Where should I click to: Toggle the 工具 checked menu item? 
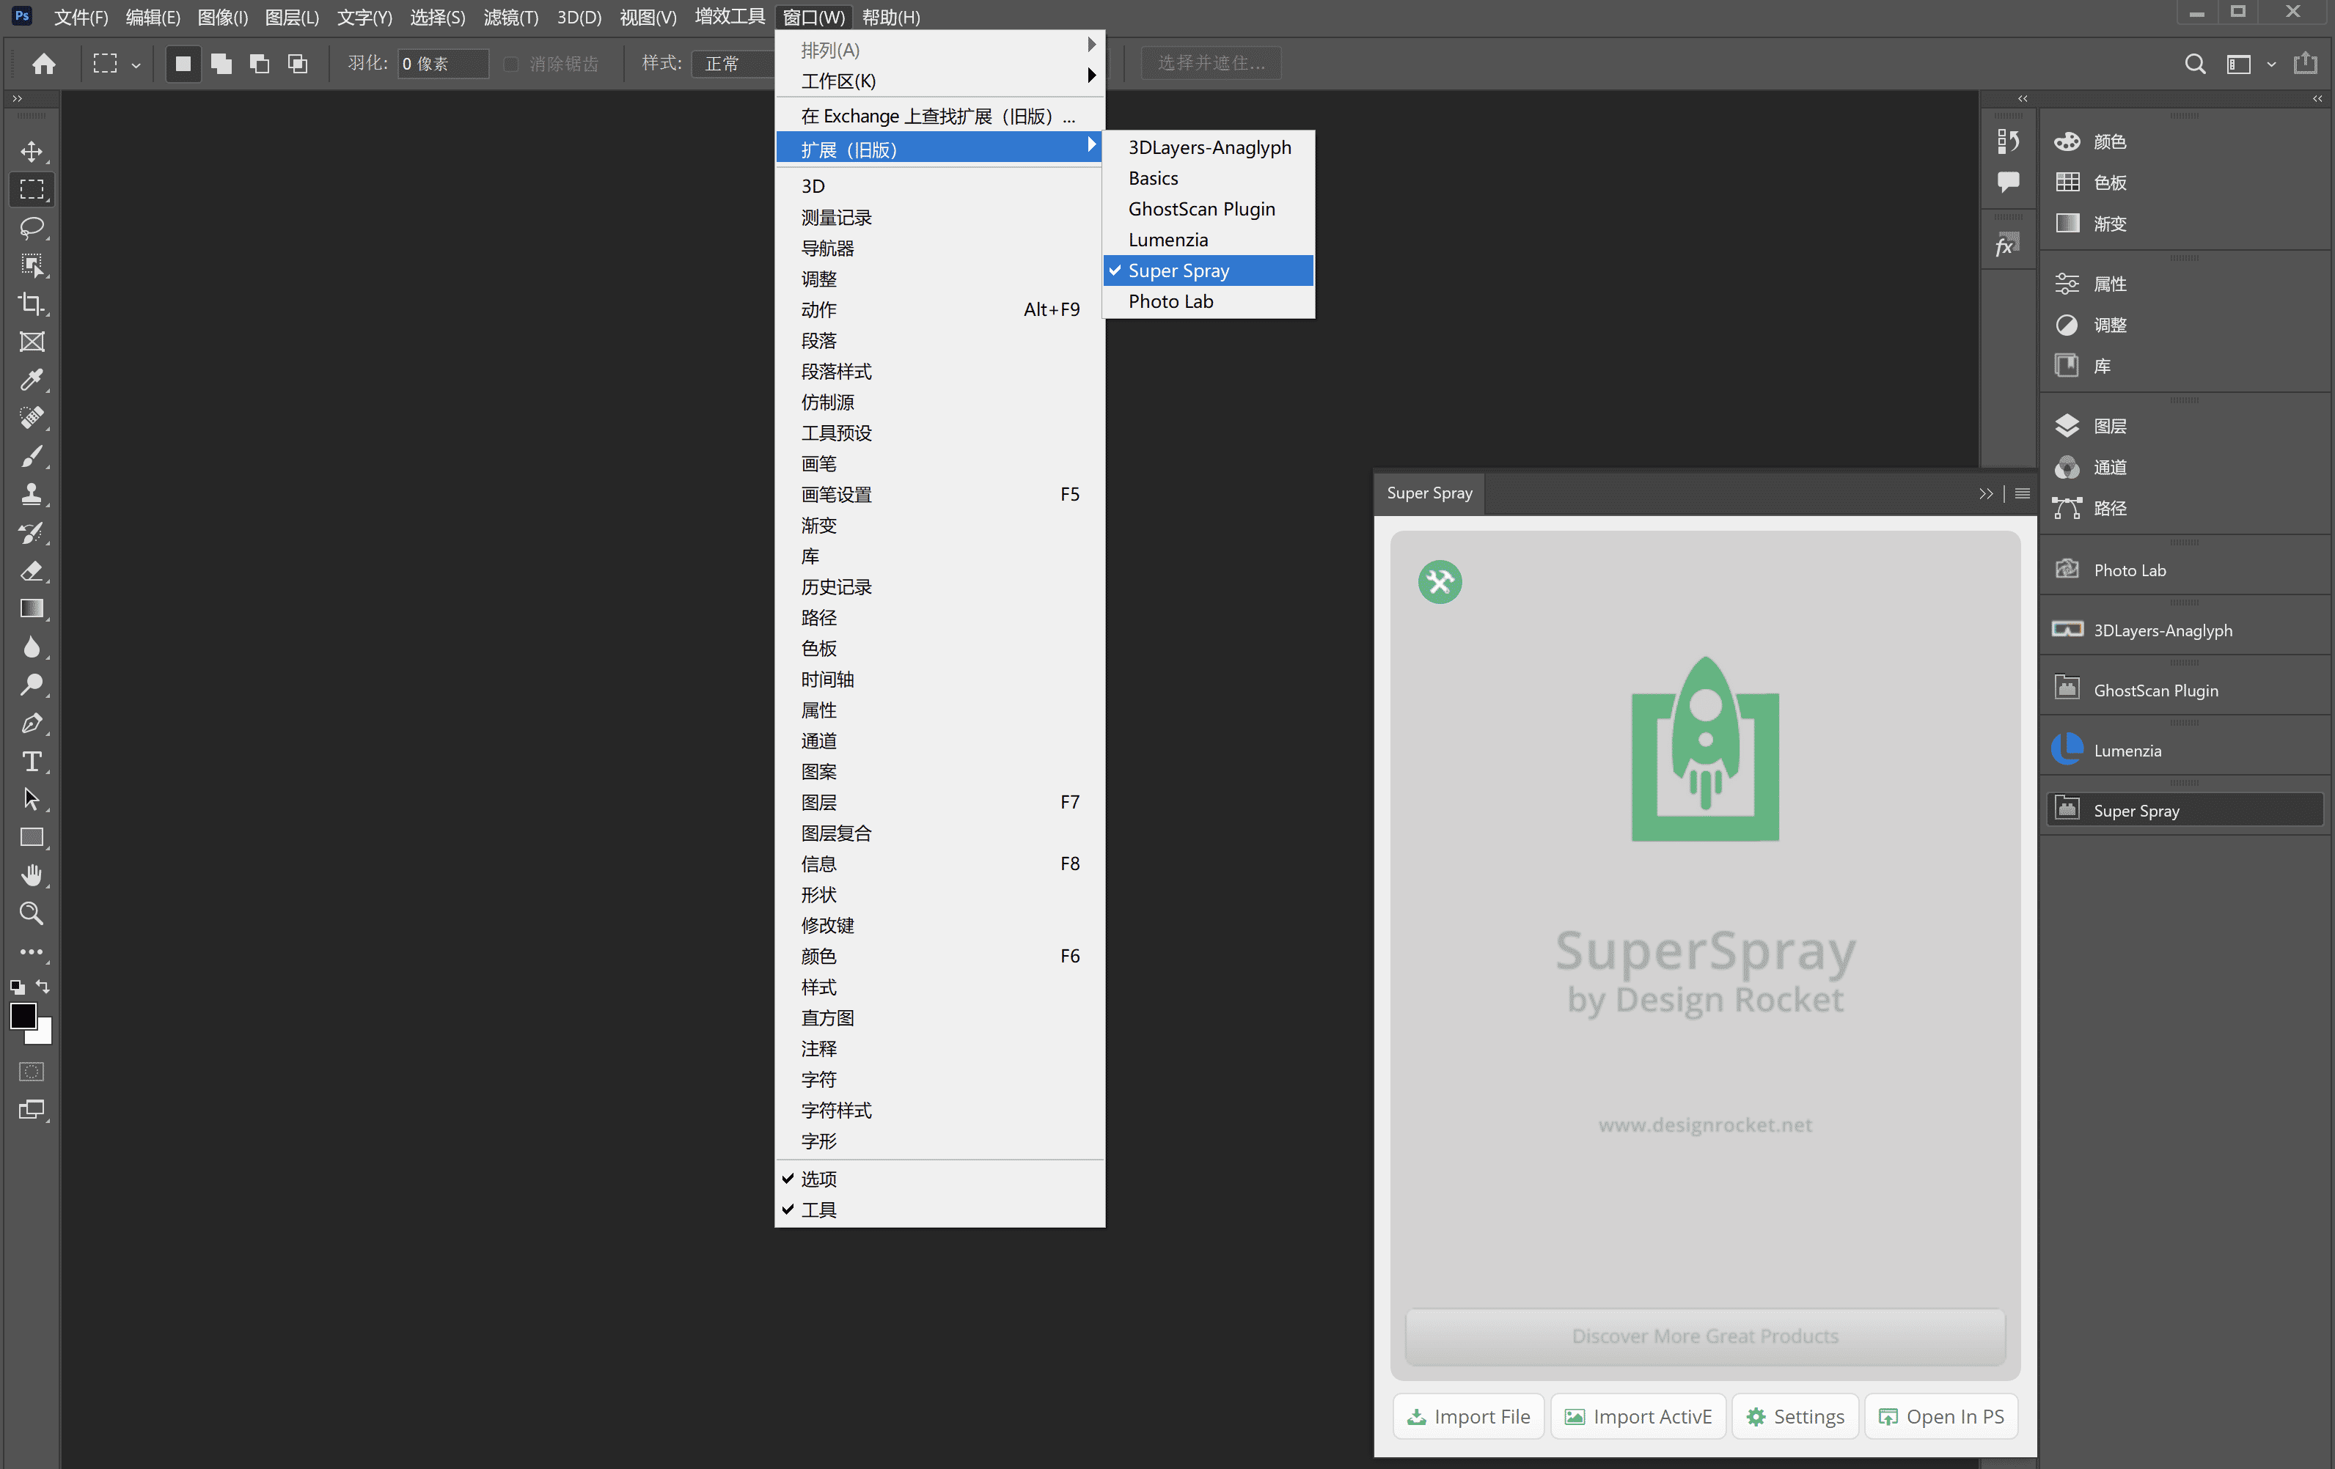(x=818, y=1210)
